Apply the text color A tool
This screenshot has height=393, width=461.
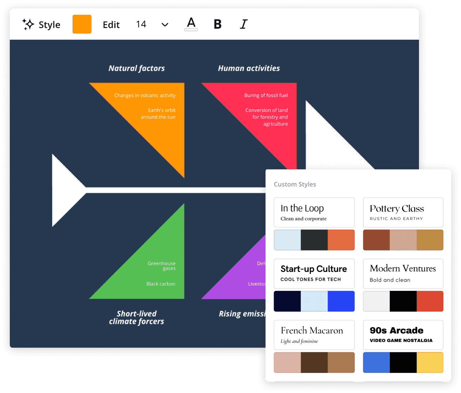click(x=191, y=24)
